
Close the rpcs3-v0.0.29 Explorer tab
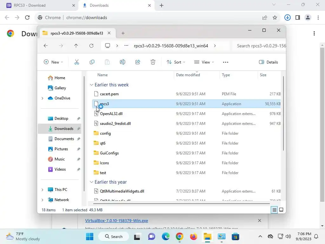pyautogui.click(x=109, y=33)
